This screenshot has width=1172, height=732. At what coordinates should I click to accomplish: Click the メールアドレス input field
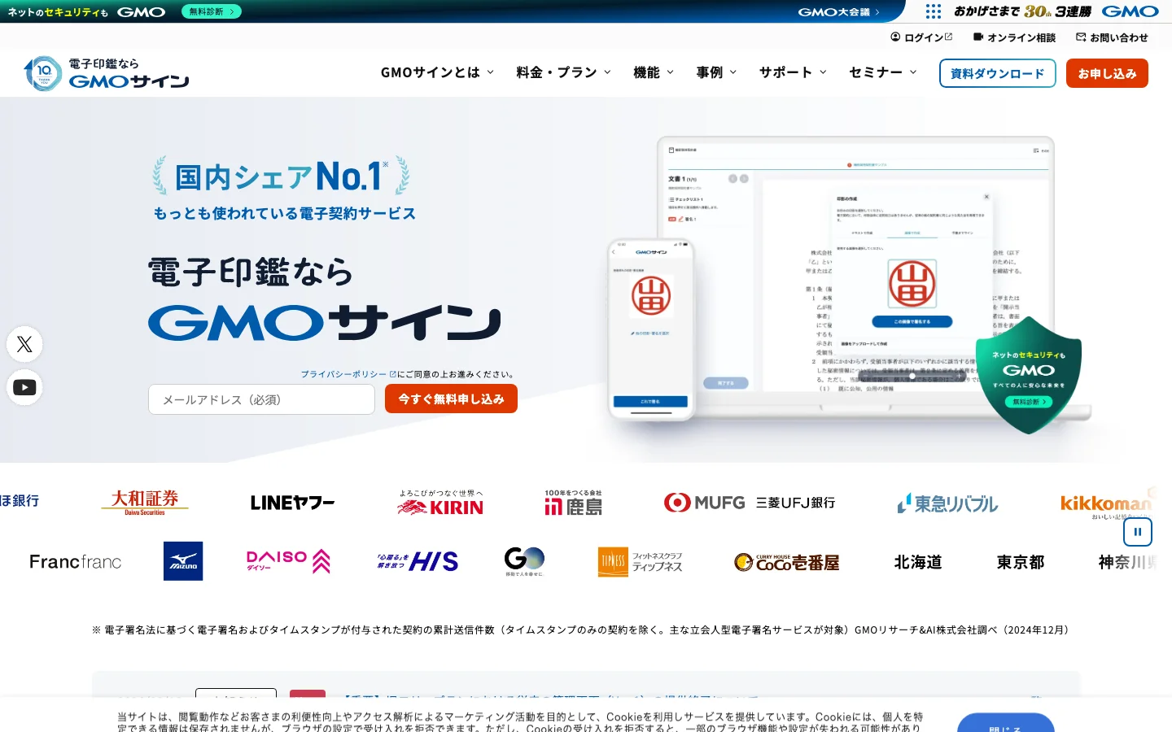coord(261,399)
